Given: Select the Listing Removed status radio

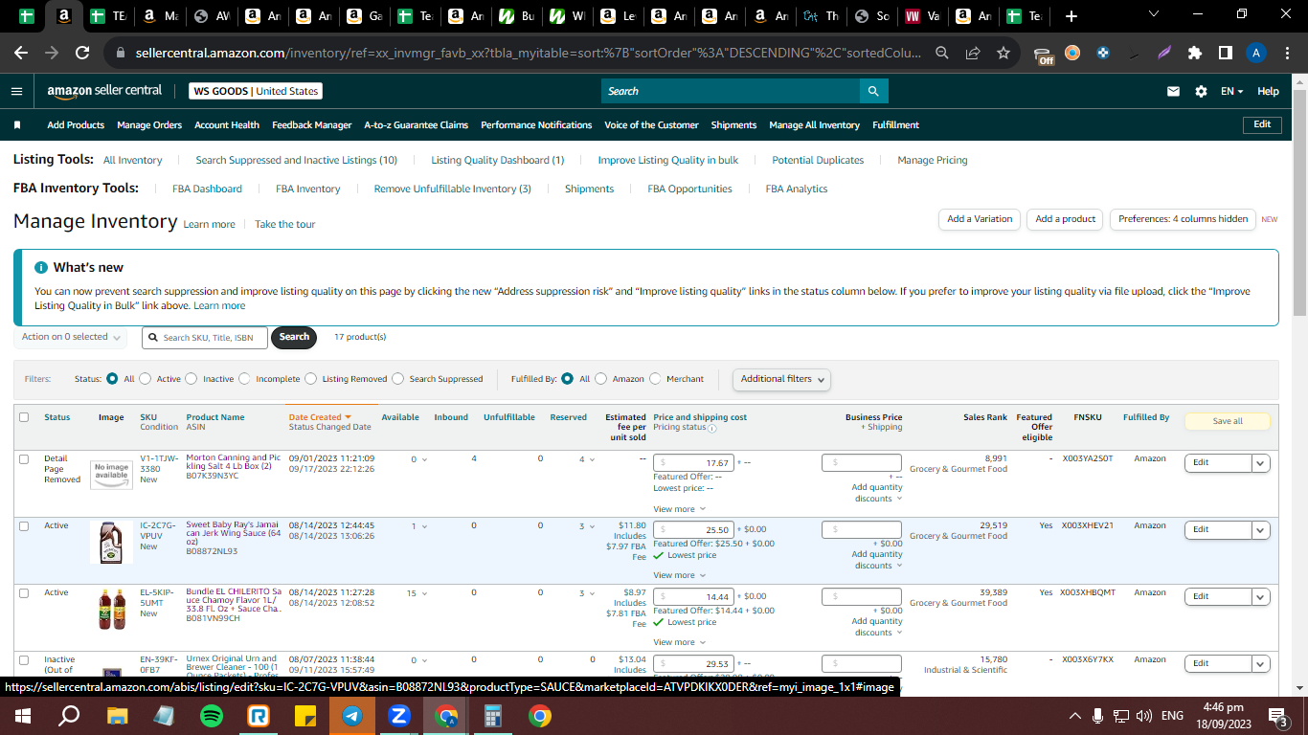Looking at the screenshot, I should [x=310, y=379].
